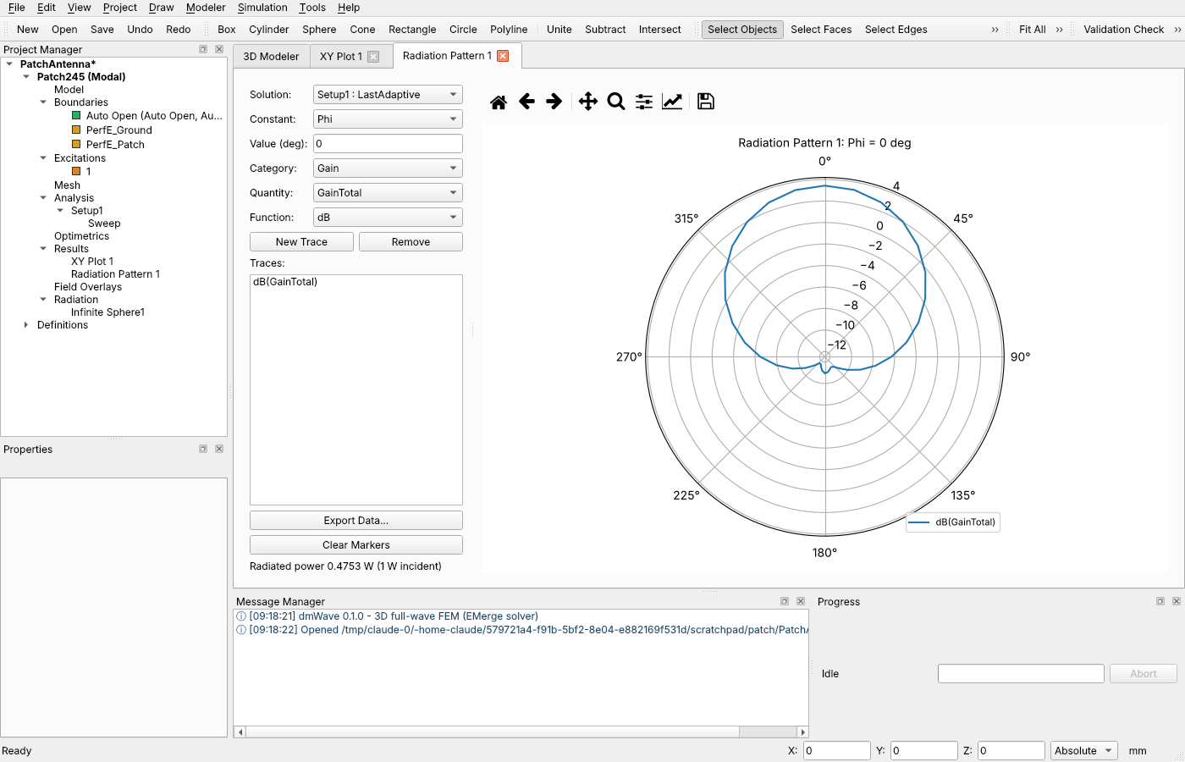1185x762 pixels.
Task: Close the Project Manager panel
Action: 219,49
